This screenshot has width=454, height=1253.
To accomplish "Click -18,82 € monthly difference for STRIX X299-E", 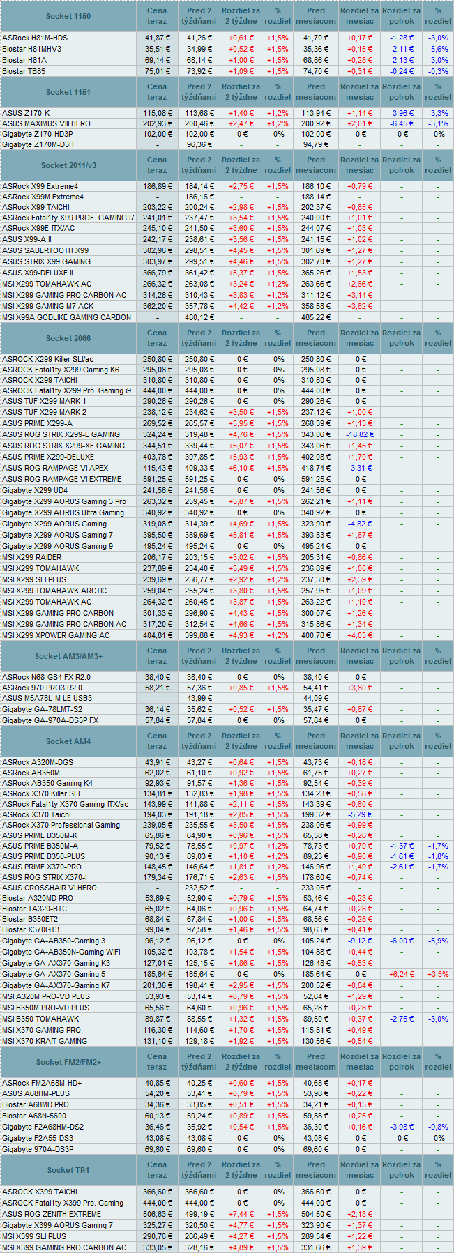I will coord(359,434).
